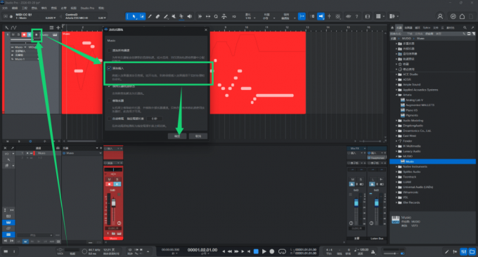Viewport: 478px width, 257px height.
Task: Switch to the Splice browser tab
Action: click(x=427, y=27)
